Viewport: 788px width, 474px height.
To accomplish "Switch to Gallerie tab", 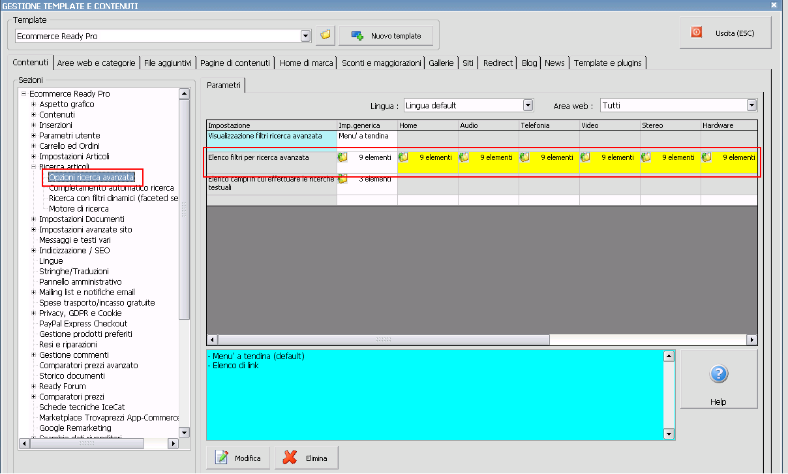I will tap(441, 63).
